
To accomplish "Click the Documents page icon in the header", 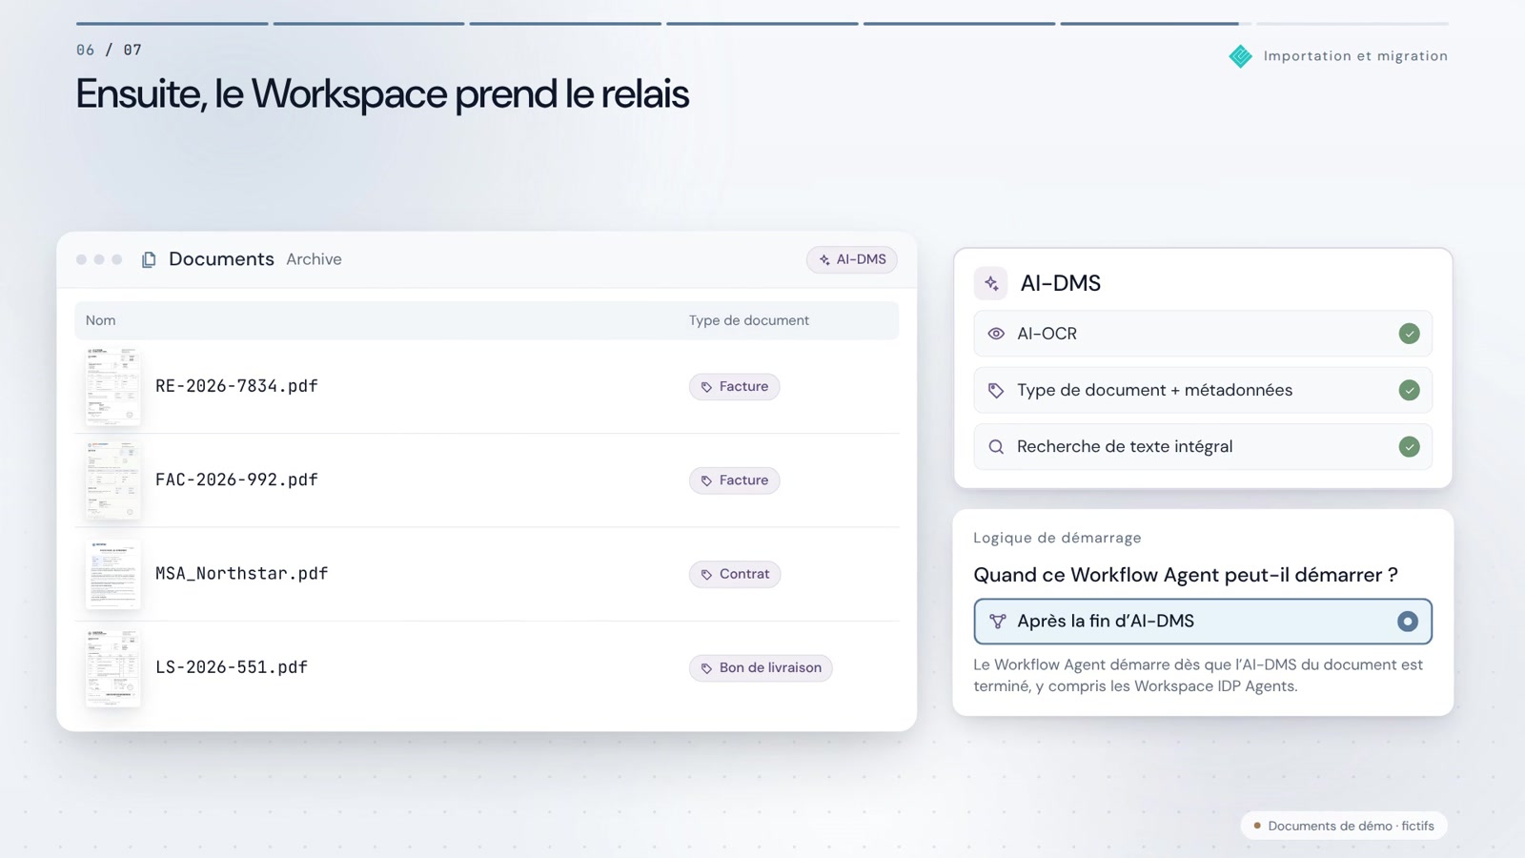I will point(149,259).
